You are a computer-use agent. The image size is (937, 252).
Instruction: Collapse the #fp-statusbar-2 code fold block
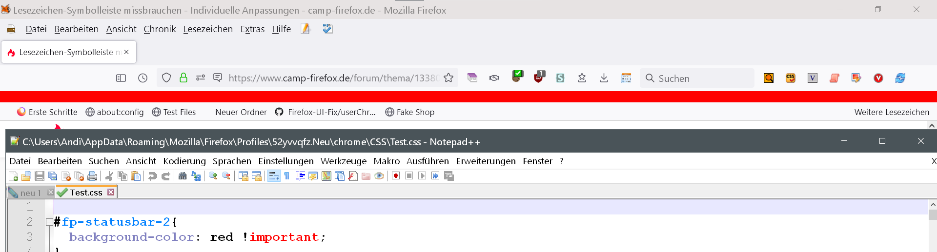(49, 222)
